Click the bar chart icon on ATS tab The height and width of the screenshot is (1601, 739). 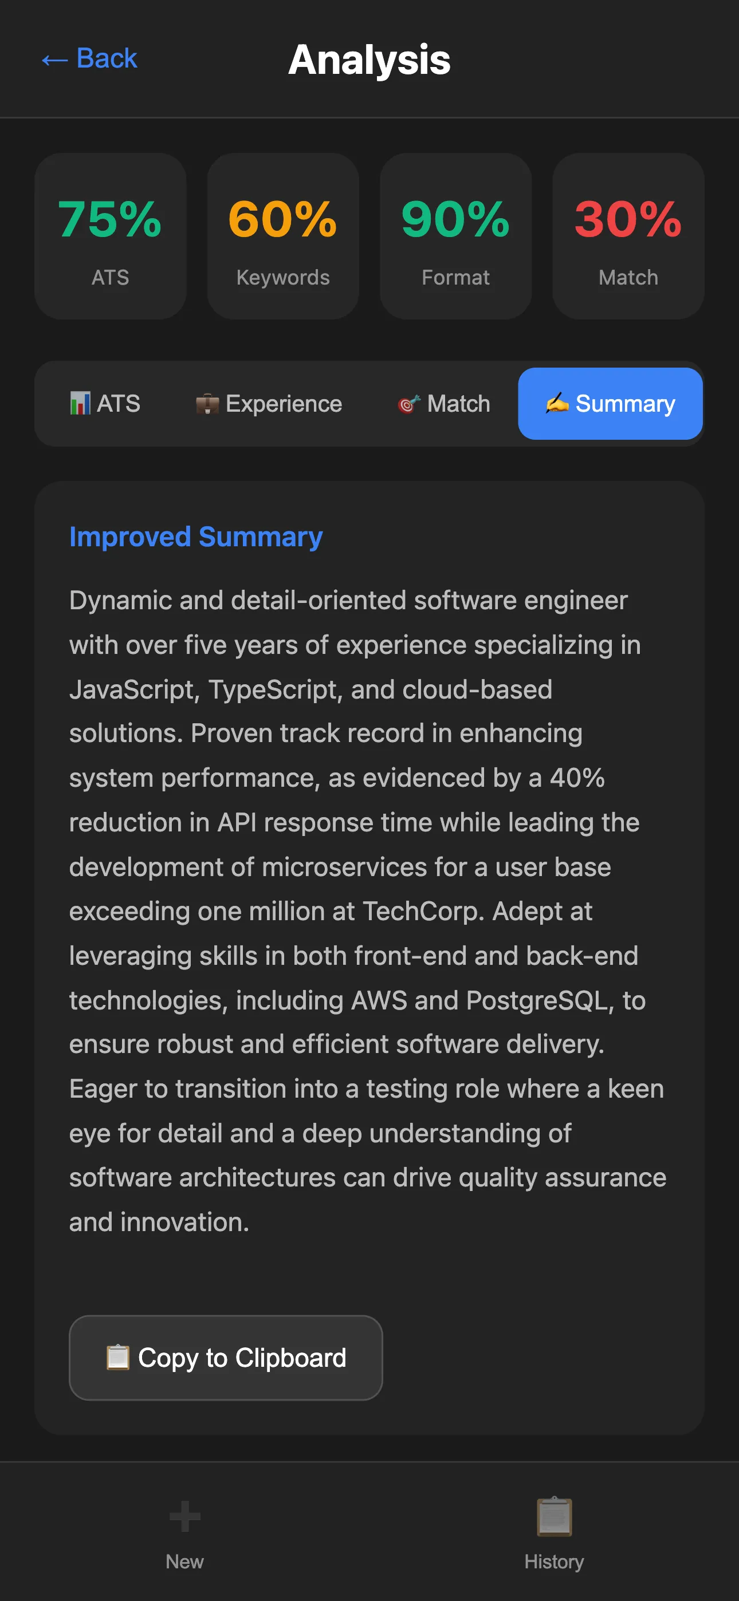point(80,403)
